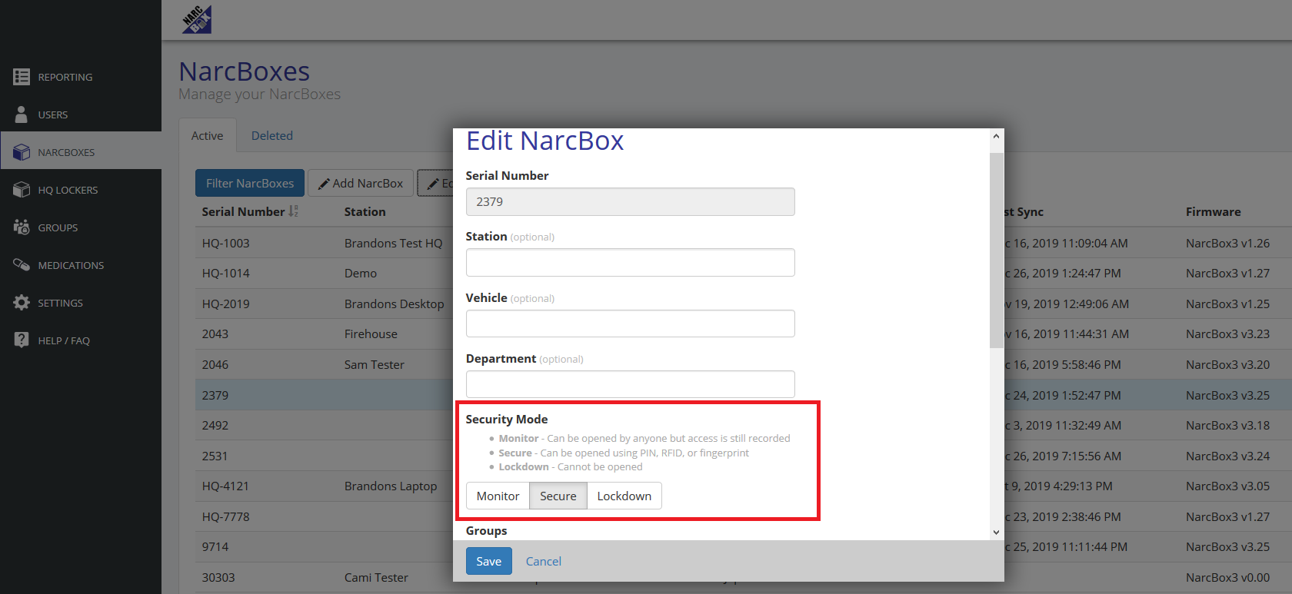
Task: Cancel the Edit NarcBox dialog
Action: (x=543, y=561)
